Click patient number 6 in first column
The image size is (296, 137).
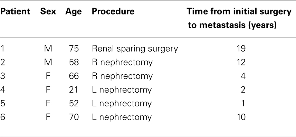(x=2, y=117)
